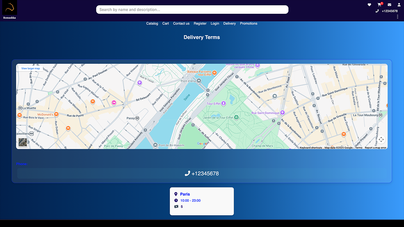
Task: Click the location pin icon on Paris card
Action: click(x=176, y=194)
